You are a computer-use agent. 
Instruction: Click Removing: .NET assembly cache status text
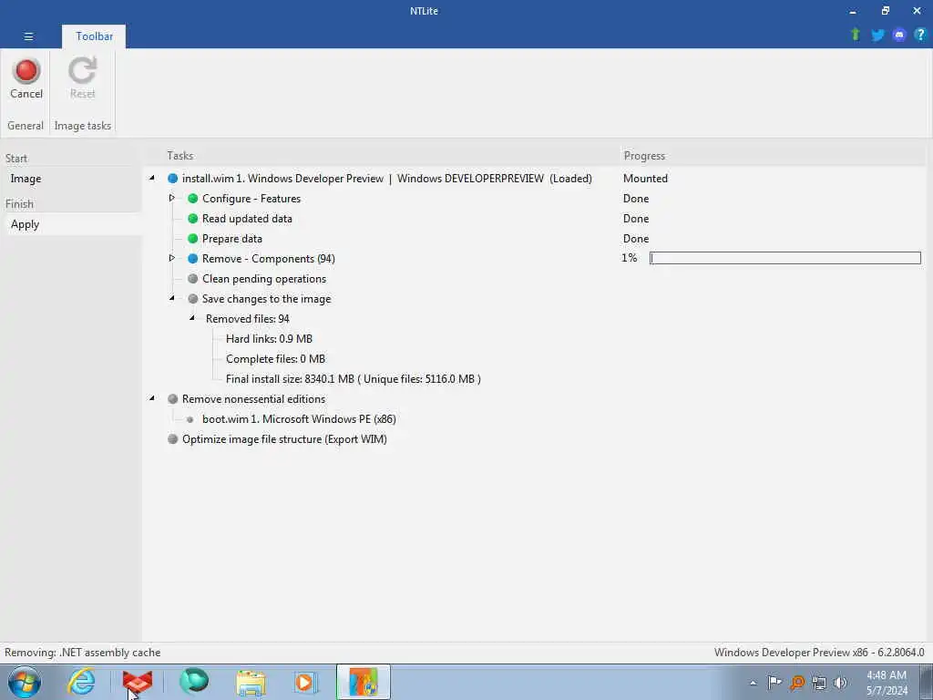point(83,653)
